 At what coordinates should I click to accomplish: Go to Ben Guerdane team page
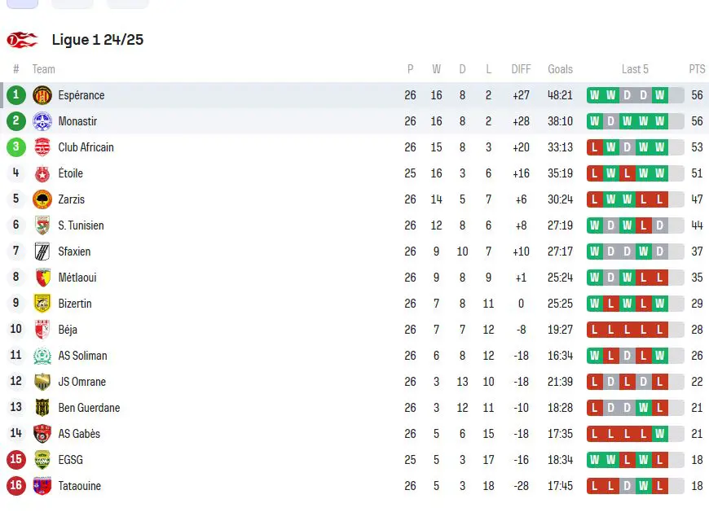[89, 408]
